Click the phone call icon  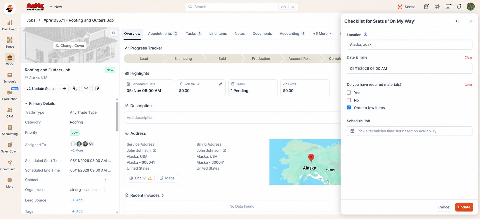75,88
